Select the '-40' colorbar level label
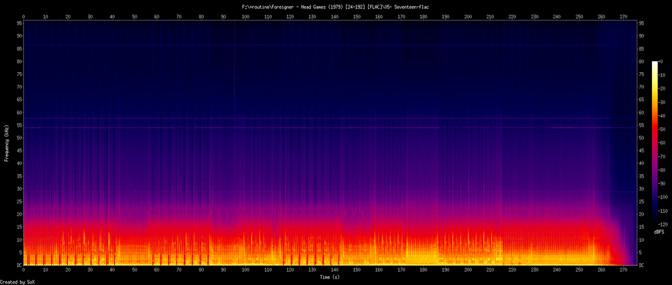Screen dimensions: 672x285 pos(662,116)
